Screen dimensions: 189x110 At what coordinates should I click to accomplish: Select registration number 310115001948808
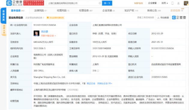point(102,48)
